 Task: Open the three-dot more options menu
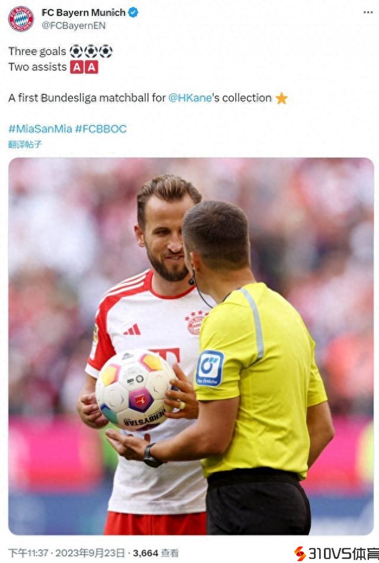(368, 12)
